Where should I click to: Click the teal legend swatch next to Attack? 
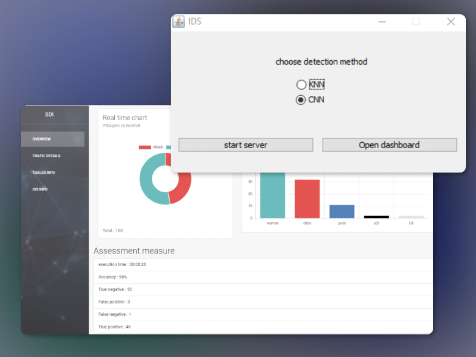168,147
